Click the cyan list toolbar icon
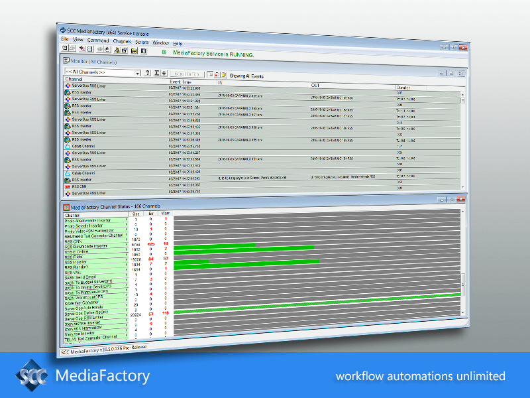This screenshot has height=398, width=530. click(90, 49)
